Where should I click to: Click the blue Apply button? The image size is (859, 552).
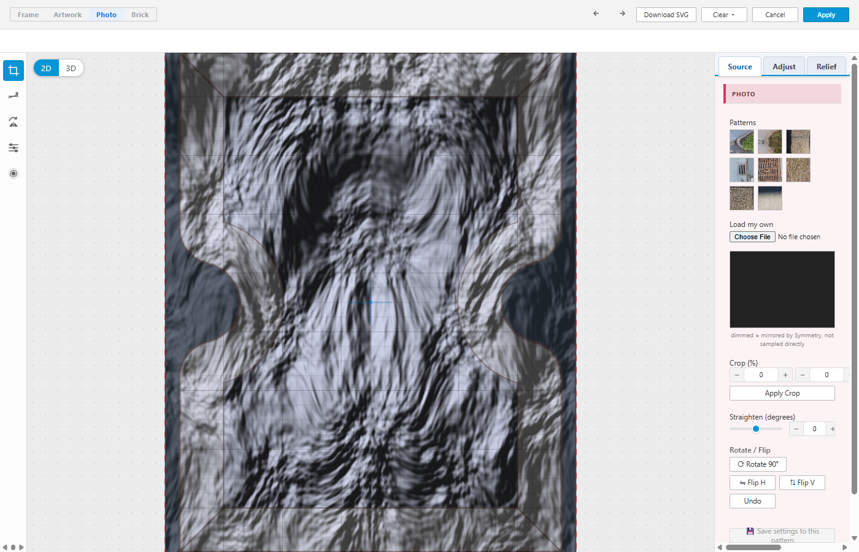[x=826, y=15]
